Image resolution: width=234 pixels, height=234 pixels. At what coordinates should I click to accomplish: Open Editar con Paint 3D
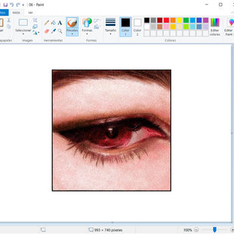pyautogui.click(x=229, y=27)
